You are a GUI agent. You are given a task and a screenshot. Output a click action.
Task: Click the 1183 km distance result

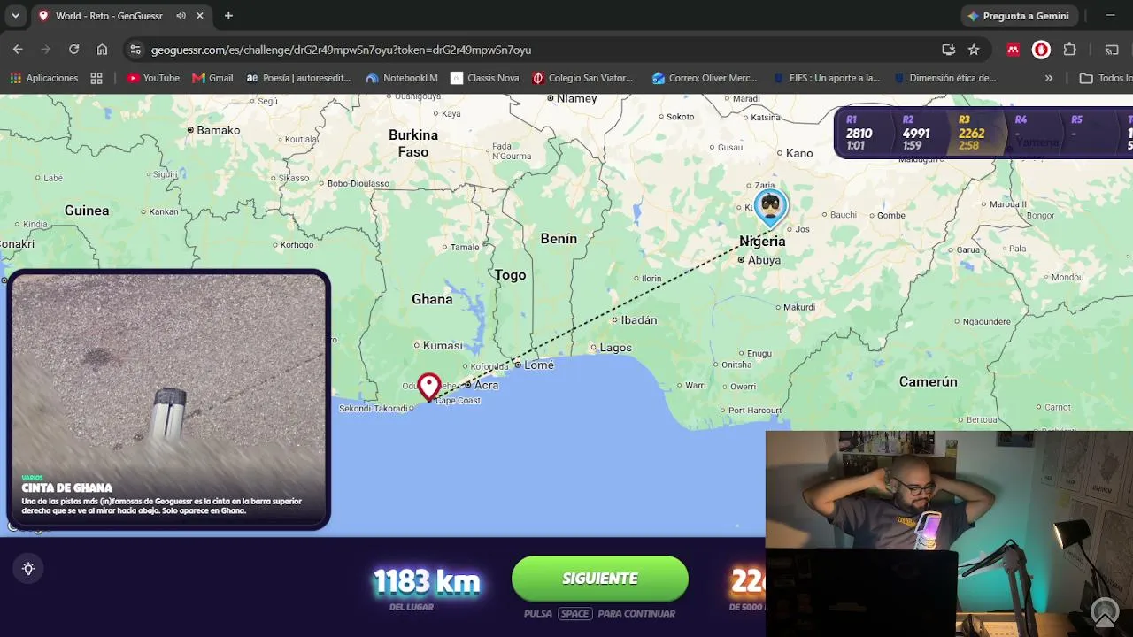click(427, 581)
